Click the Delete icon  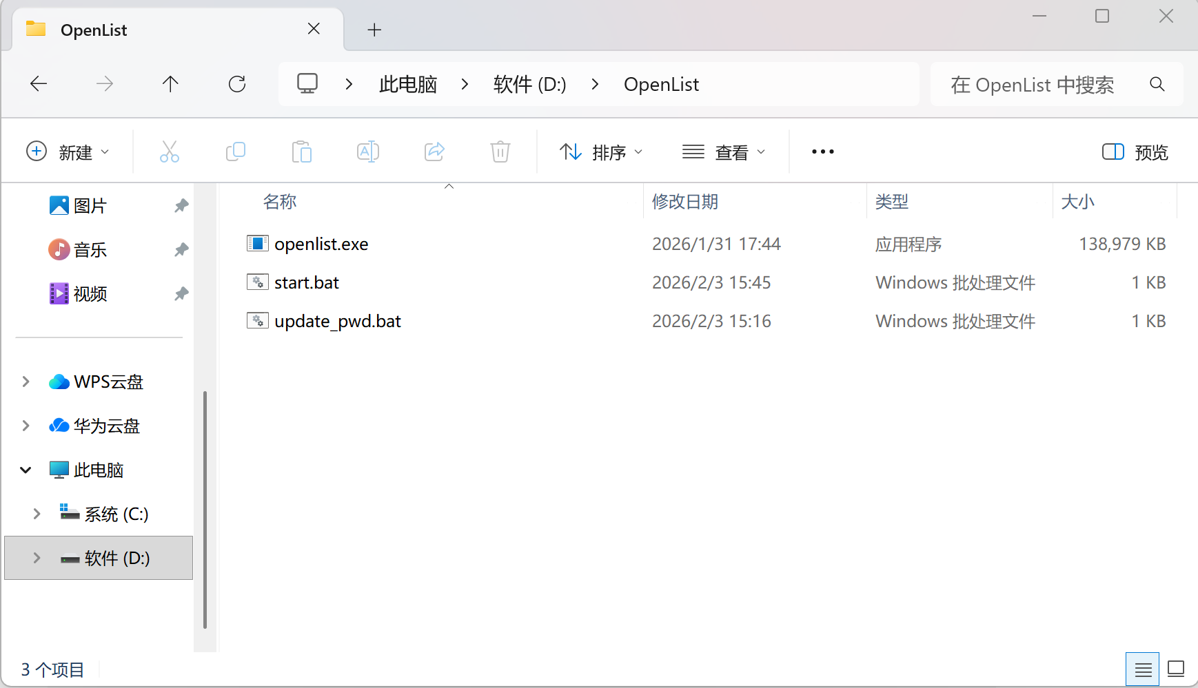(500, 152)
